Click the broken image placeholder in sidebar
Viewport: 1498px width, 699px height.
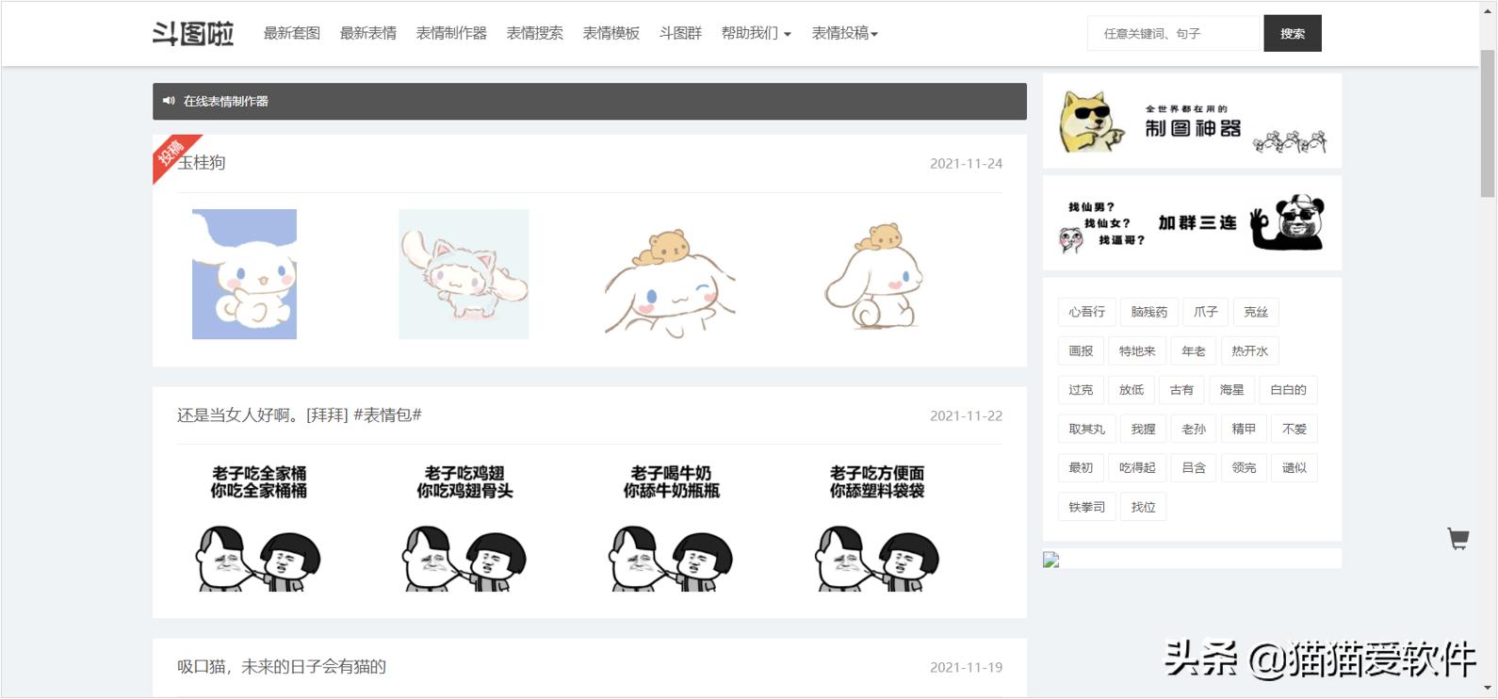point(1051,560)
